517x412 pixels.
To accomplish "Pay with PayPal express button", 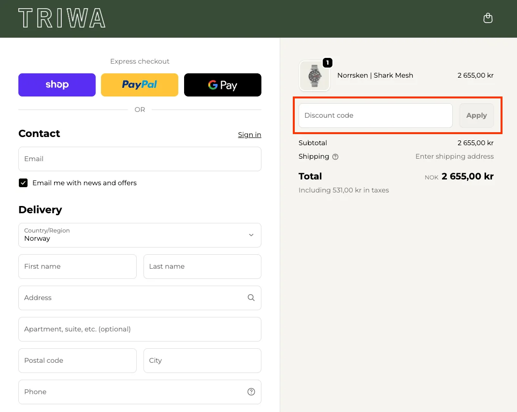I will pyautogui.click(x=140, y=85).
